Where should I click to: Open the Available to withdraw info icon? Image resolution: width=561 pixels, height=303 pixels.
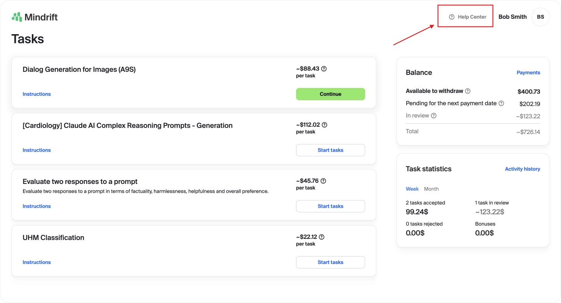468,91
